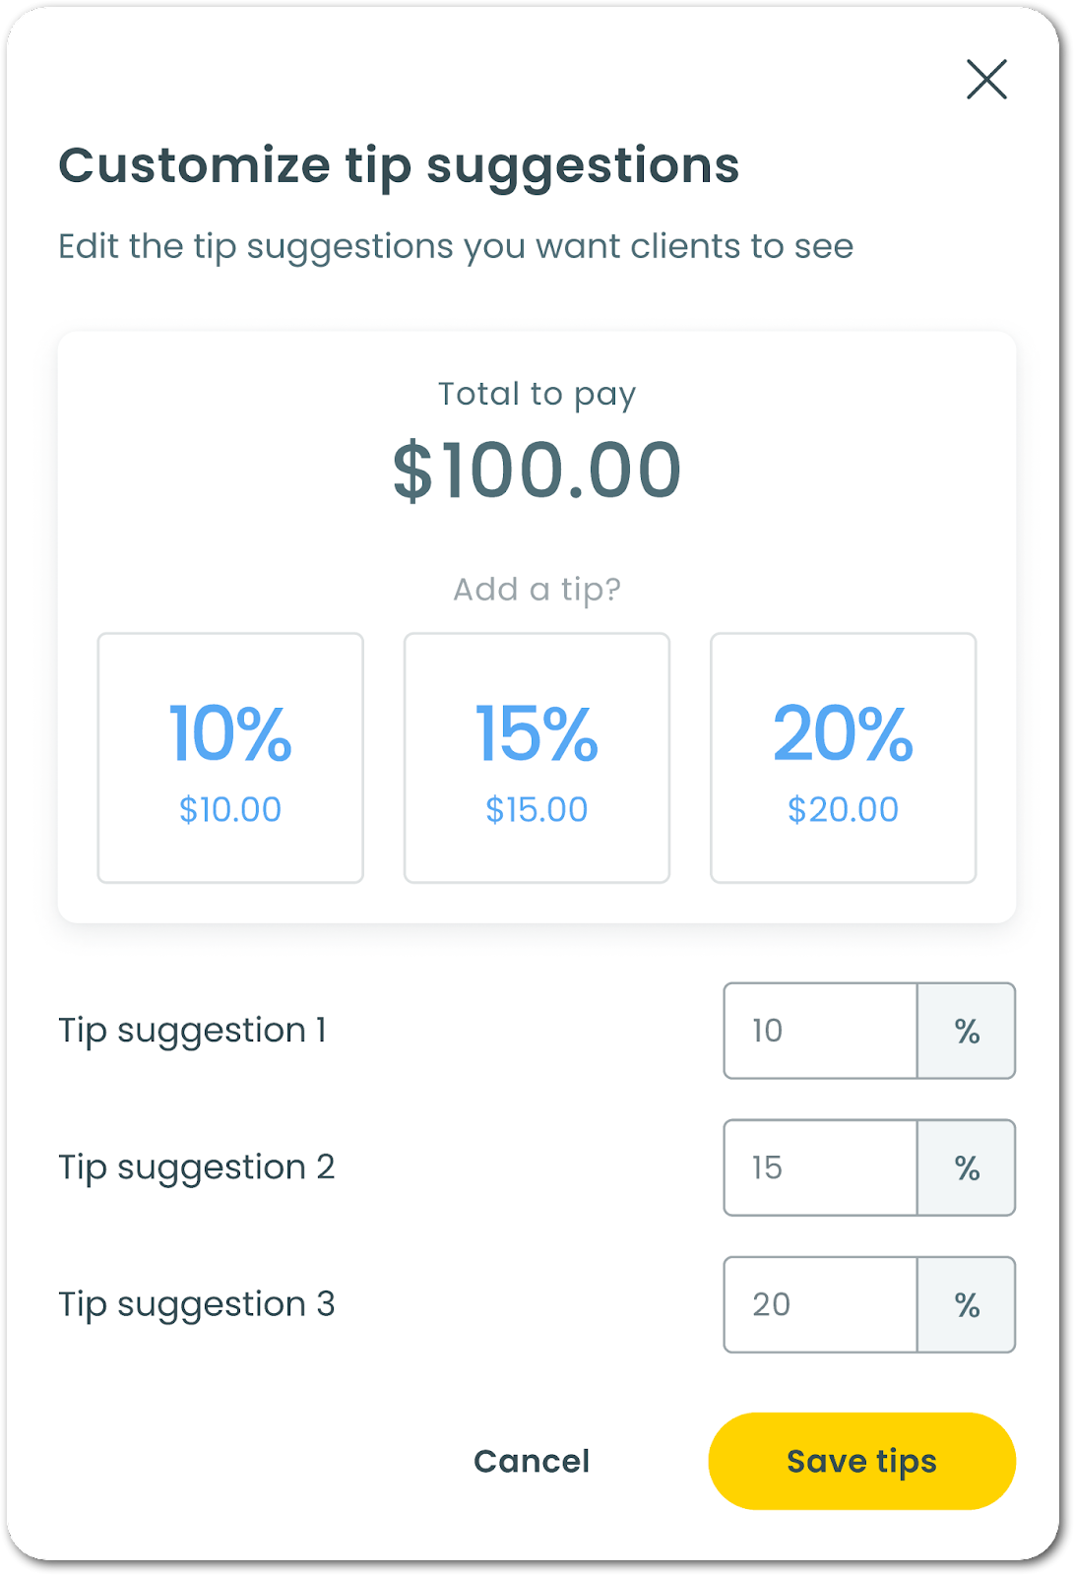Image resolution: width=1074 pixels, height=1575 pixels.
Task: Click the Tip suggestion 2 input field
Action: (820, 1167)
